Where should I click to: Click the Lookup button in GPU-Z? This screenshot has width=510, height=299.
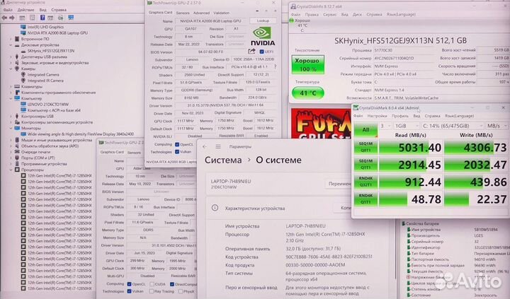coord(263,20)
